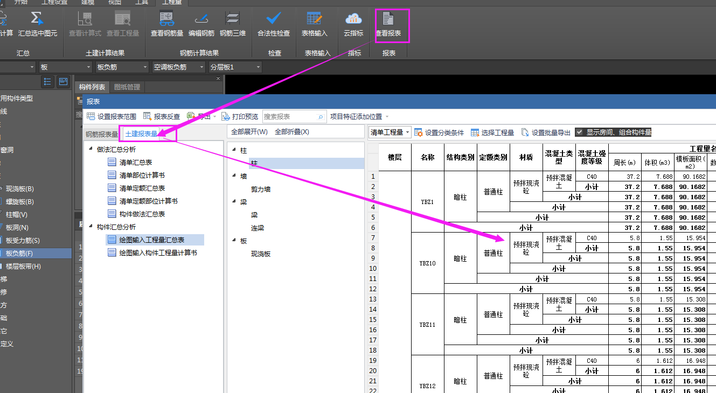
Task: Switch to the 构件列表 tab
Action: click(92, 87)
